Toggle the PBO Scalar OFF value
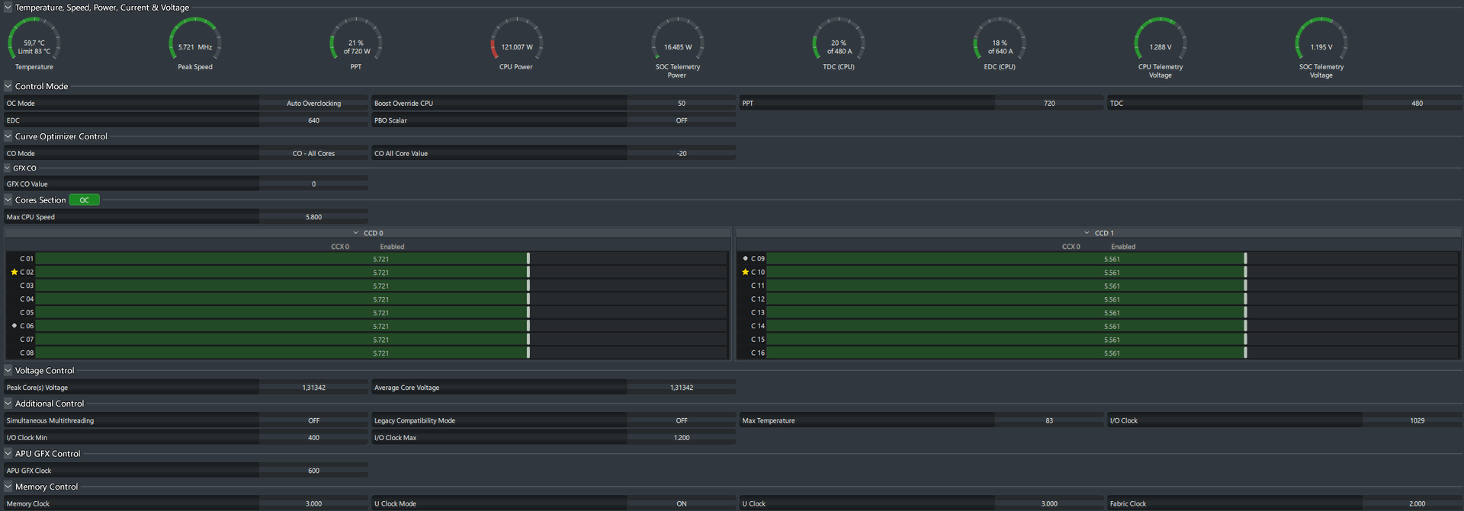Image resolution: width=1464 pixels, height=511 pixels. pyautogui.click(x=682, y=120)
